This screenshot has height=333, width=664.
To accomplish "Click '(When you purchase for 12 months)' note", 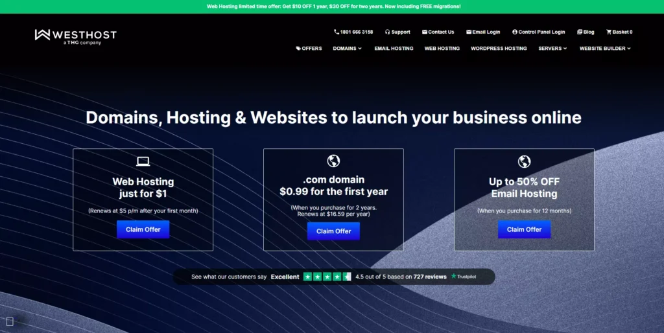I will tap(524, 211).
